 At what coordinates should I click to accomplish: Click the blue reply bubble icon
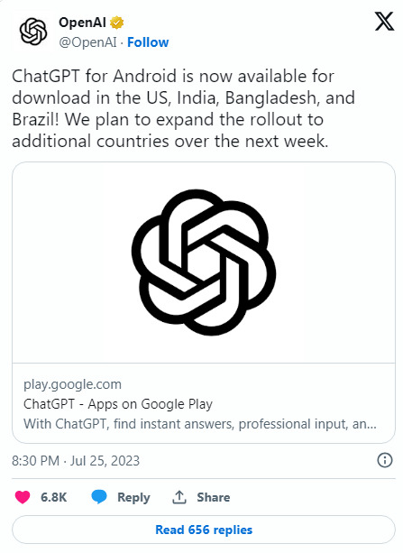click(99, 496)
